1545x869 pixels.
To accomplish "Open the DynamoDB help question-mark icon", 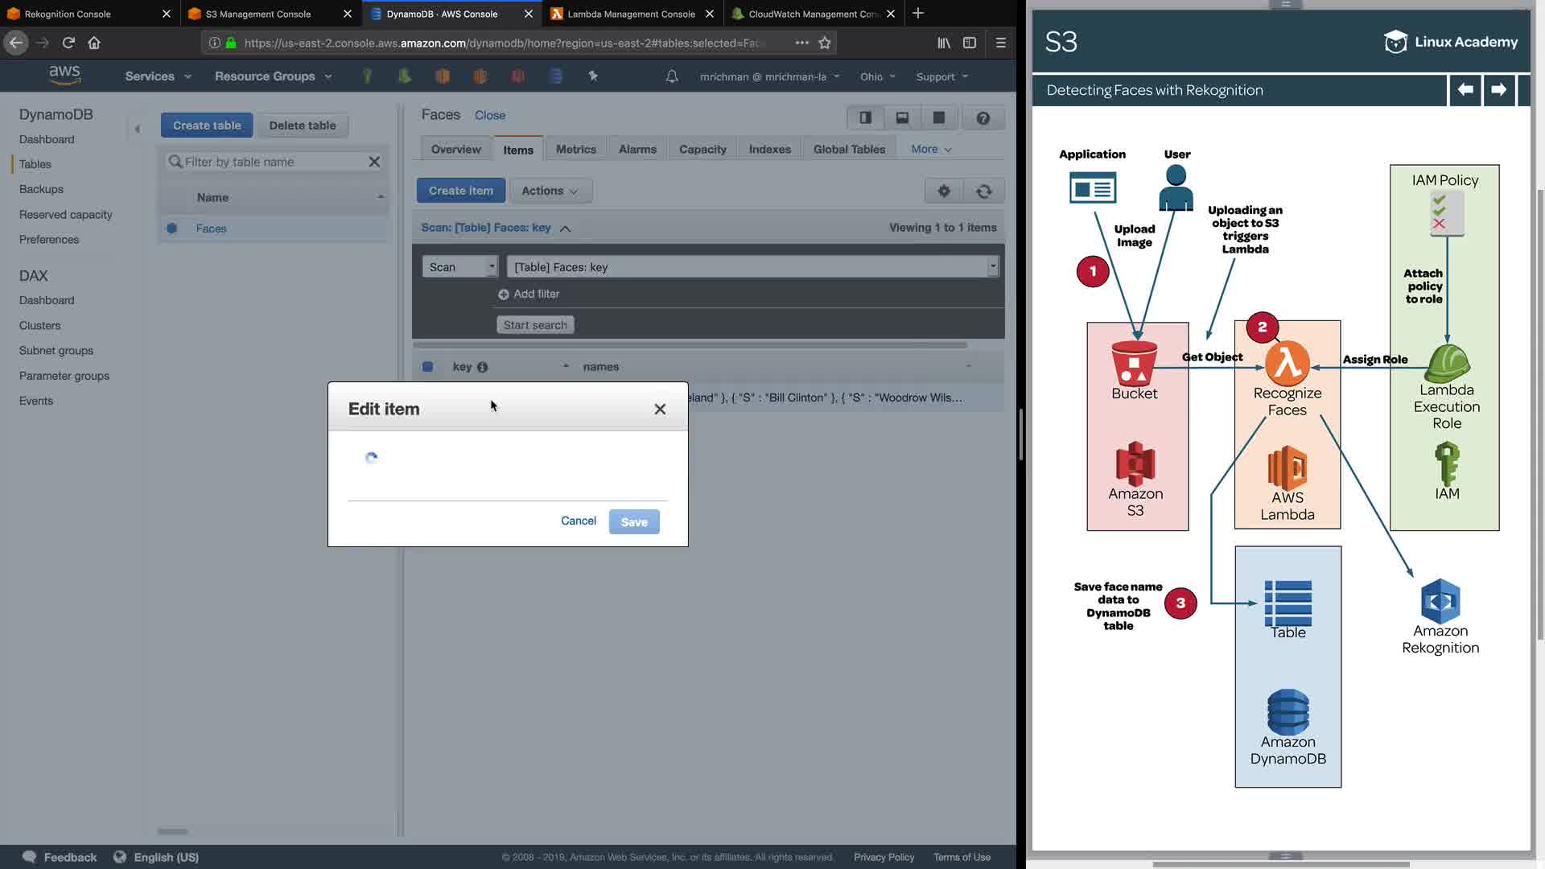I will point(983,118).
